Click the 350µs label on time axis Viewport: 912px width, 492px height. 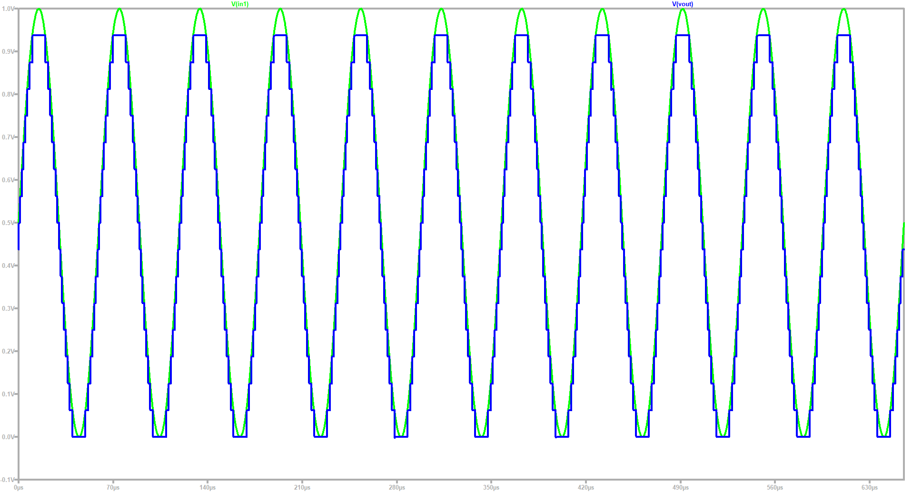pyautogui.click(x=491, y=488)
